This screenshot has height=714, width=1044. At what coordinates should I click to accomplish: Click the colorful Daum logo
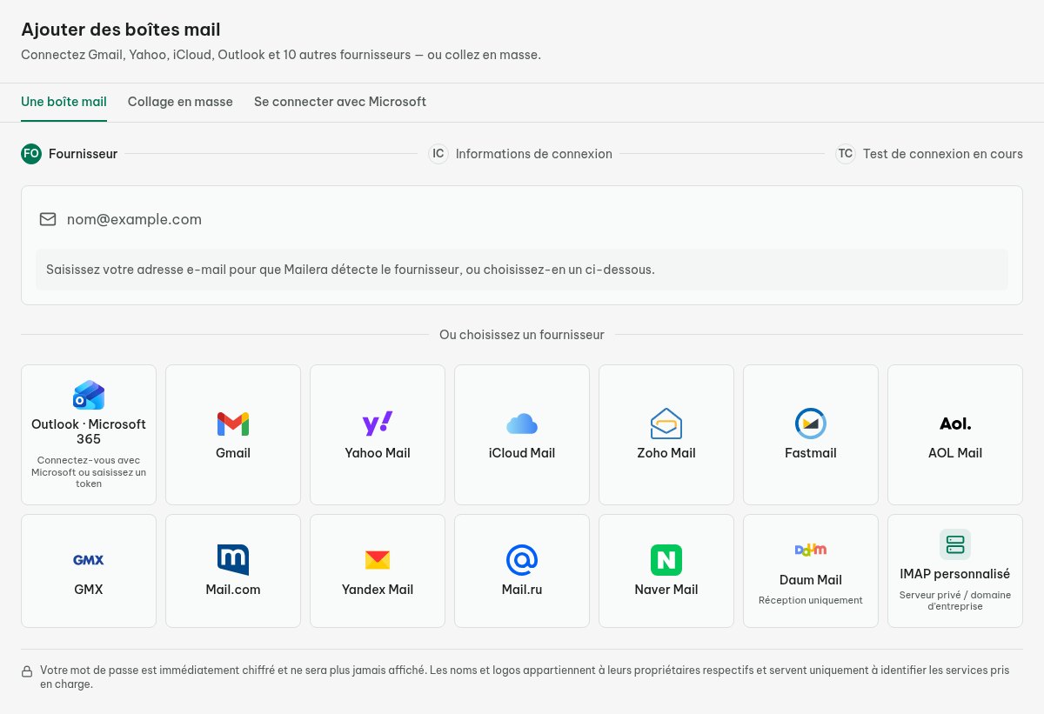pos(811,550)
